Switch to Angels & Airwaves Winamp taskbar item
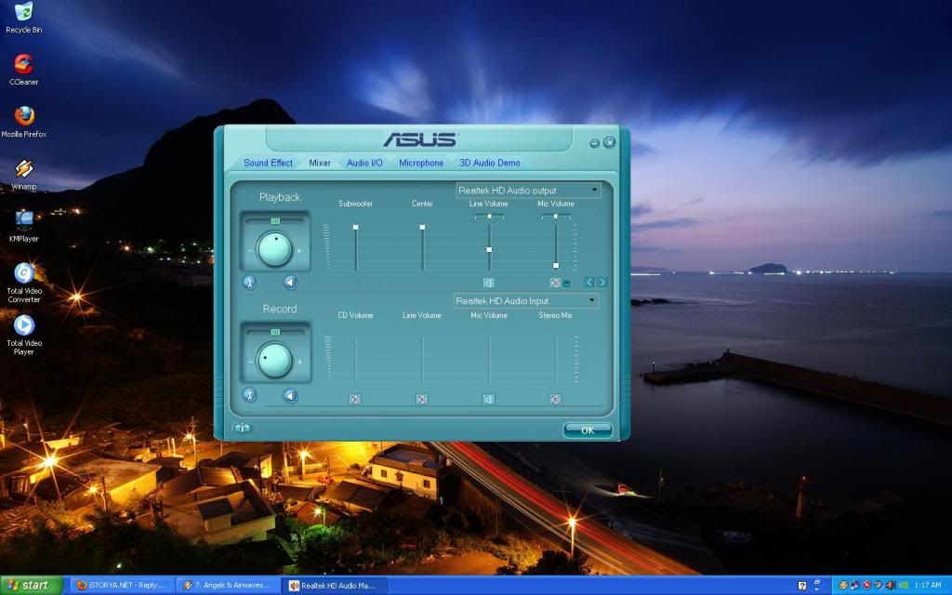The height and width of the screenshot is (595, 952). tap(229, 586)
